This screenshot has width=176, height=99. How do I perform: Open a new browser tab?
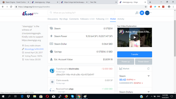pyautogui.click(x=150, y=2)
